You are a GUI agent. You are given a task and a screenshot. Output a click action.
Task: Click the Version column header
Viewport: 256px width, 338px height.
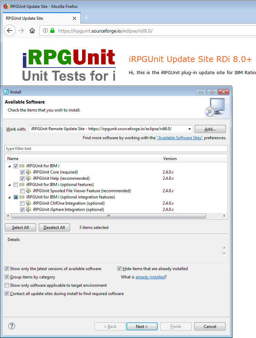pos(194,159)
